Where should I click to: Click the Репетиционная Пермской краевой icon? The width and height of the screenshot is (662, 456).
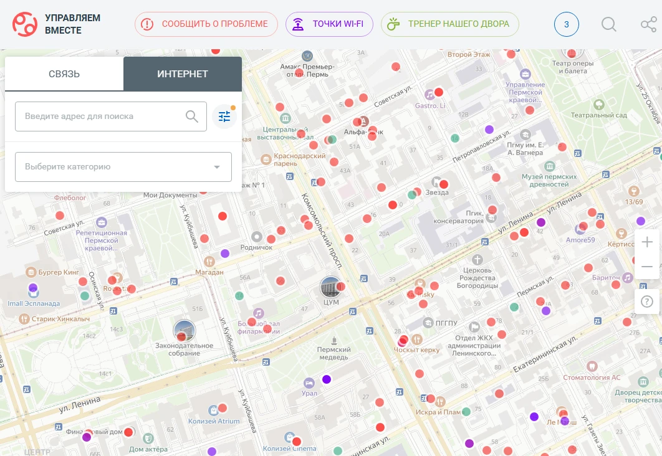[x=102, y=222]
